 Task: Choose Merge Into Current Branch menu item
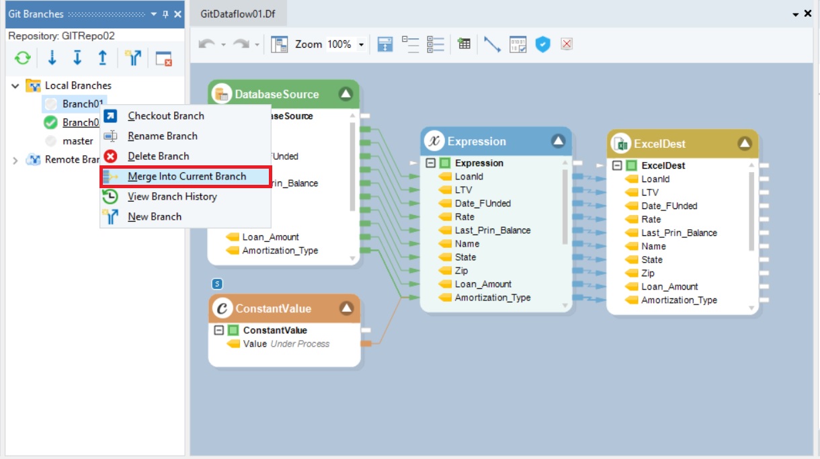pyautogui.click(x=186, y=176)
